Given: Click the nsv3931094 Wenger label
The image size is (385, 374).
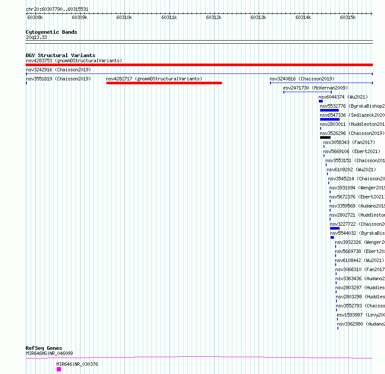Looking at the screenshot, I should (357, 188).
